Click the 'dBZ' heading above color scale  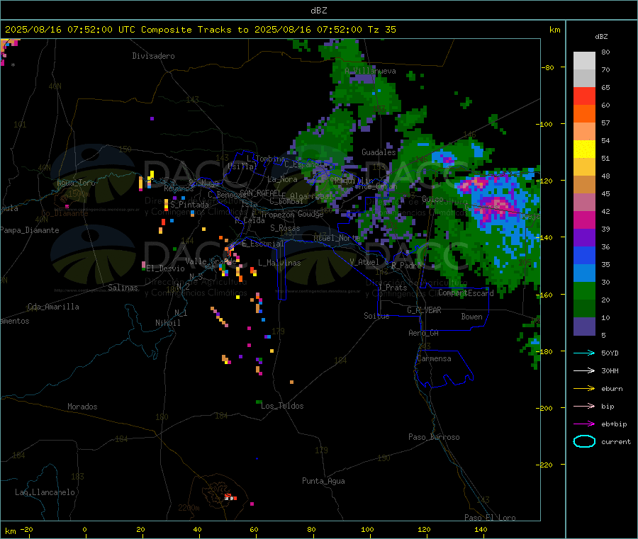(601, 37)
